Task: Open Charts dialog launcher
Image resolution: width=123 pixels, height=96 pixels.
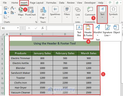Action: 36,22
